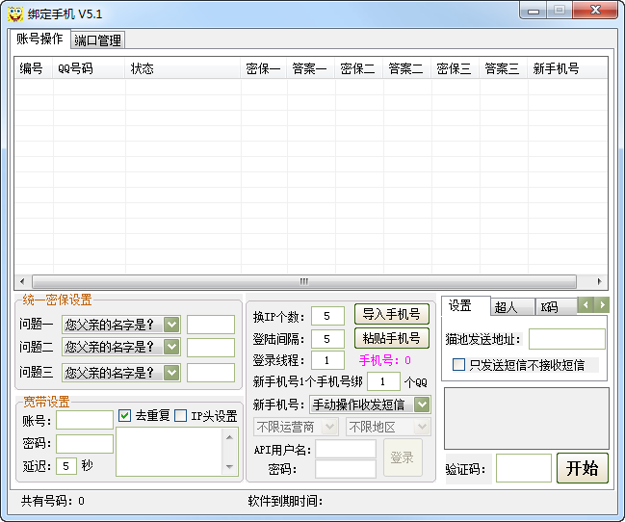Click the 密保三 column header
This screenshot has height=522, width=625.
[x=456, y=68]
